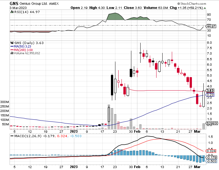Click the RSI value tag 44.97
The height and width of the screenshot is (170, 219).
coord(211,26)
